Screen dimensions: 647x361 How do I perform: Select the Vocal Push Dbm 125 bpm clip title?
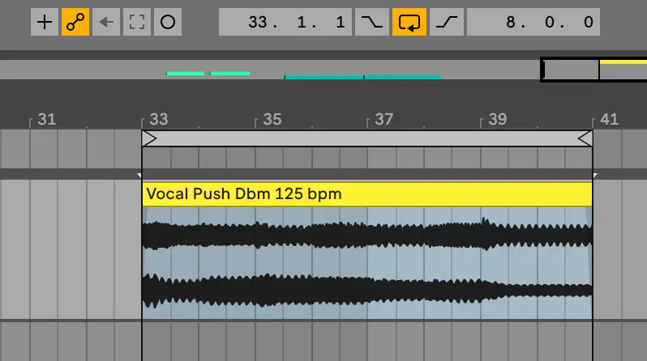tap(244, 194)
